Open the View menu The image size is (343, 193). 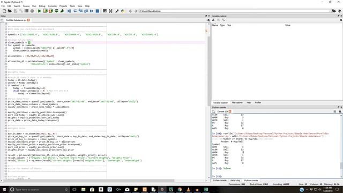tap(80, 6)
